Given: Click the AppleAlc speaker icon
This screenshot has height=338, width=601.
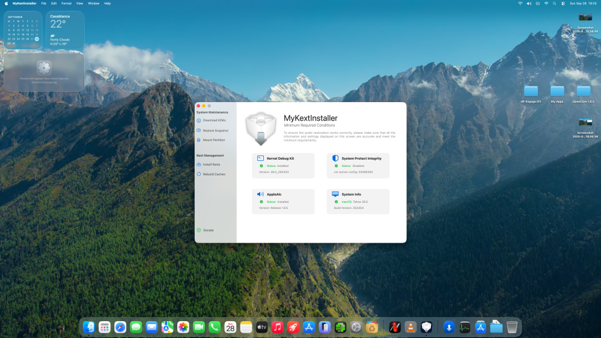Looking at the screenshot, I should pyautogui.click(x=260, y=194).
